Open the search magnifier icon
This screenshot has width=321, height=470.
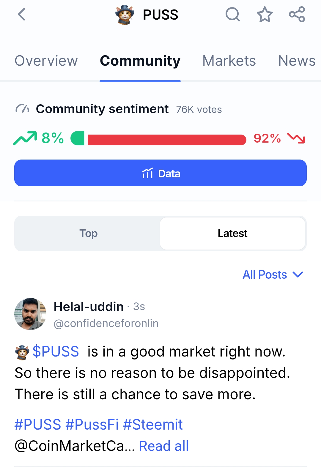coord(232,14)
